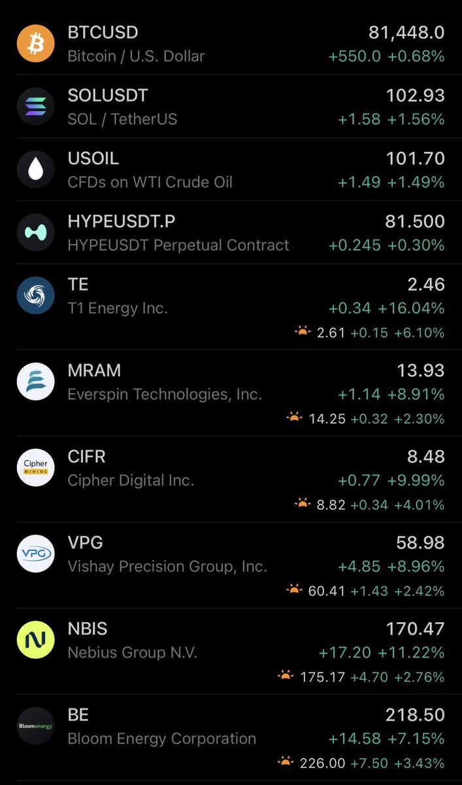Select the Everspin Technologies logo icon
This screenshot has width=462, height=785.
(x=35, y=381)
